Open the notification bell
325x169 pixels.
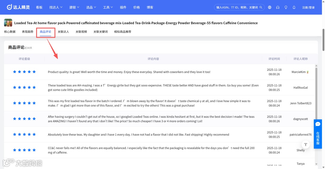pos(294,7)
